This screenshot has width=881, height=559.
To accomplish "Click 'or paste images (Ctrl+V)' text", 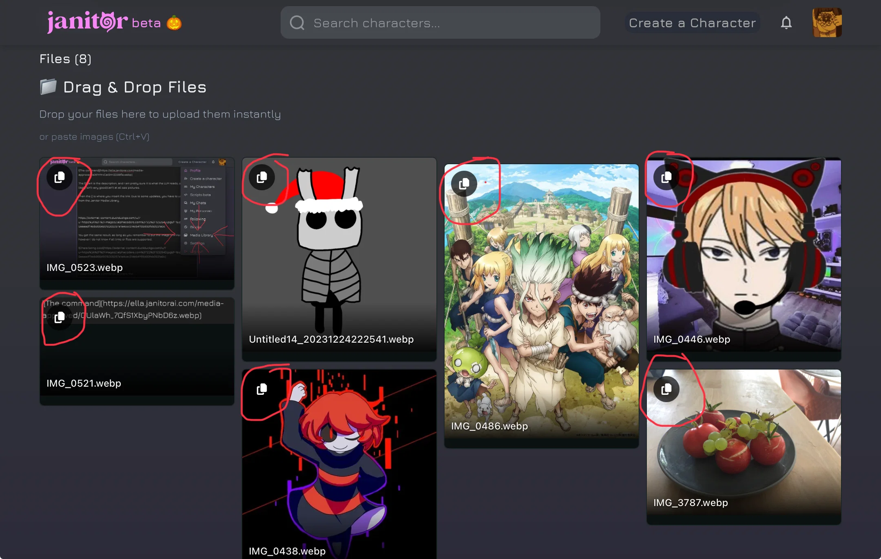I will point(94,136).
